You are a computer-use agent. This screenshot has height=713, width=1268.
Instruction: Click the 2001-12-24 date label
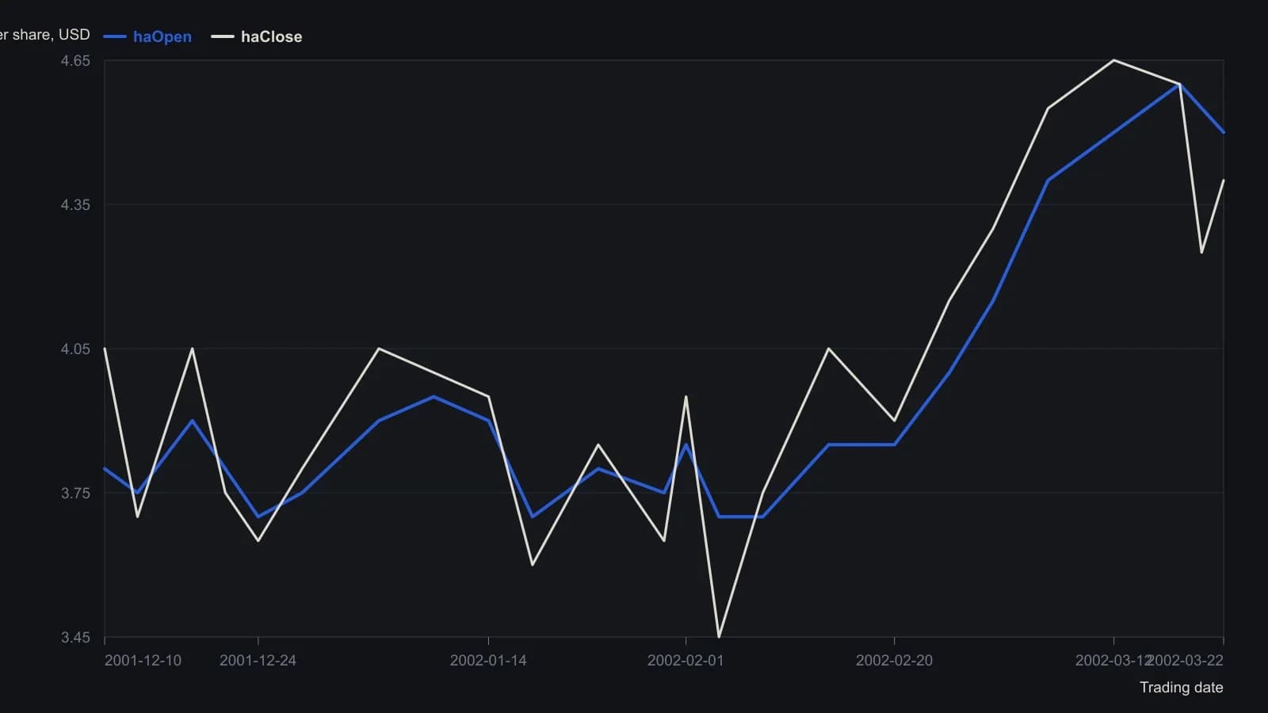(258, 661)
